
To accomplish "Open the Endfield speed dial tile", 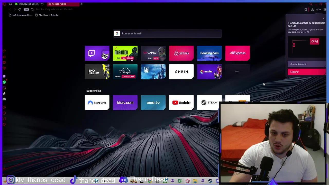I will click(97, 72).
